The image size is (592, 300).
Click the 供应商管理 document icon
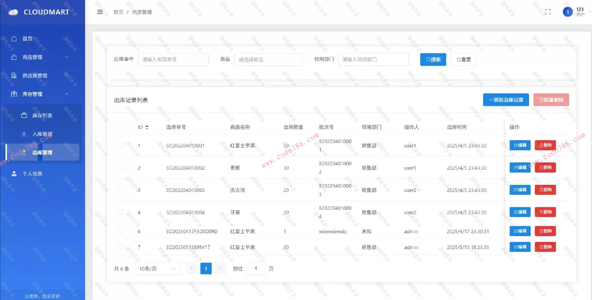[x=14, y=75]
